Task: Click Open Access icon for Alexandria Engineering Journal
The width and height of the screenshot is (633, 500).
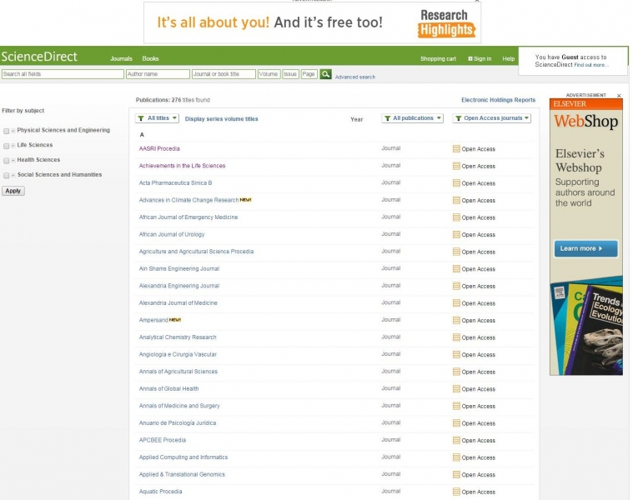Action: pos(456,287)
